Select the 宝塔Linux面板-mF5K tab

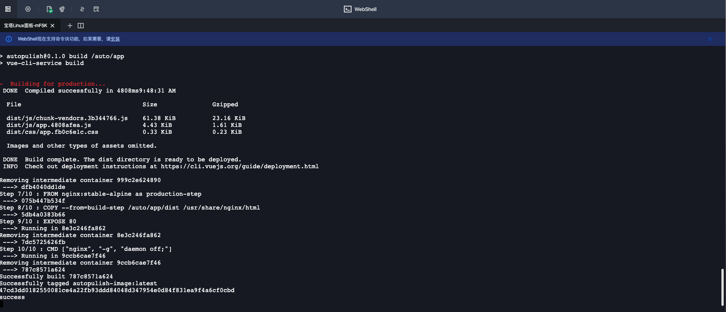[x=26, y=26]
